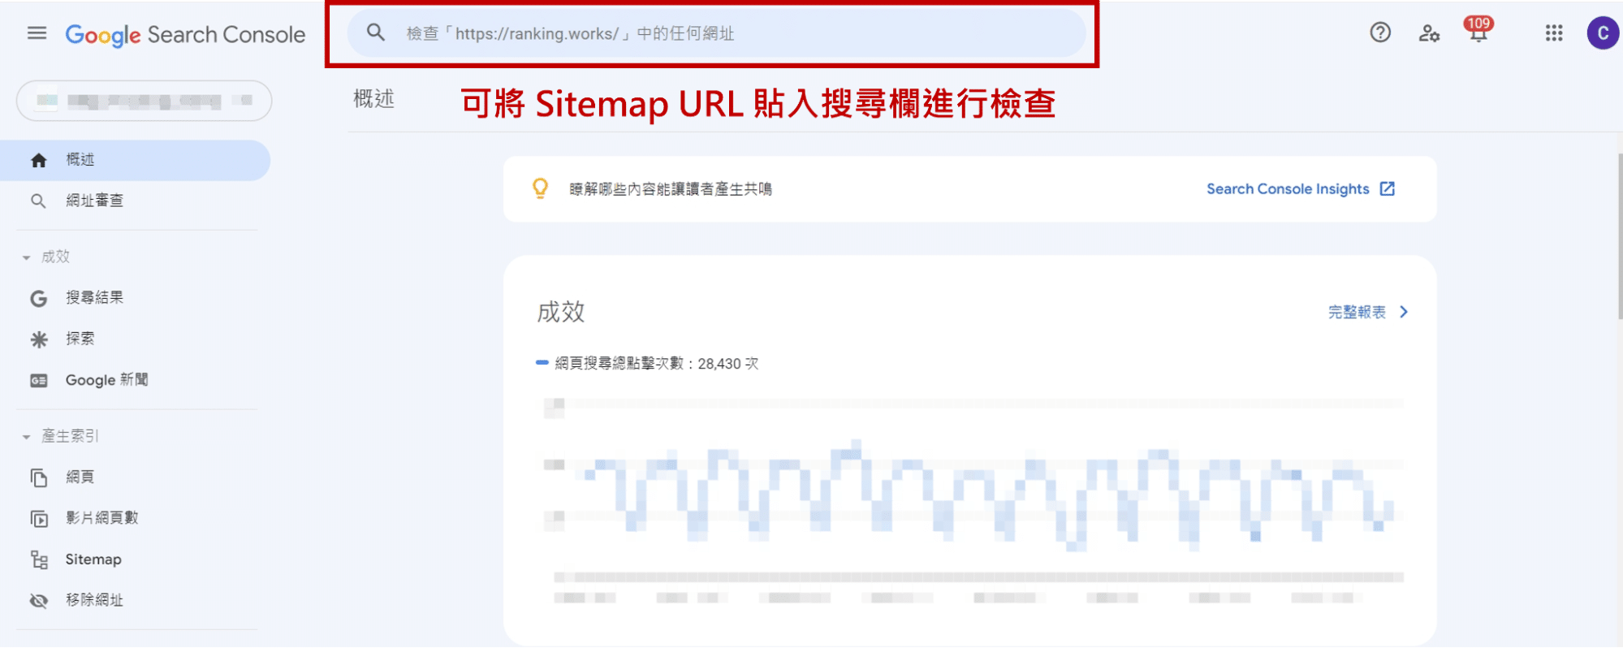Open the Search Console Insights link
This screenshot has width=1623, height=648.
[x=1300, y=189]
